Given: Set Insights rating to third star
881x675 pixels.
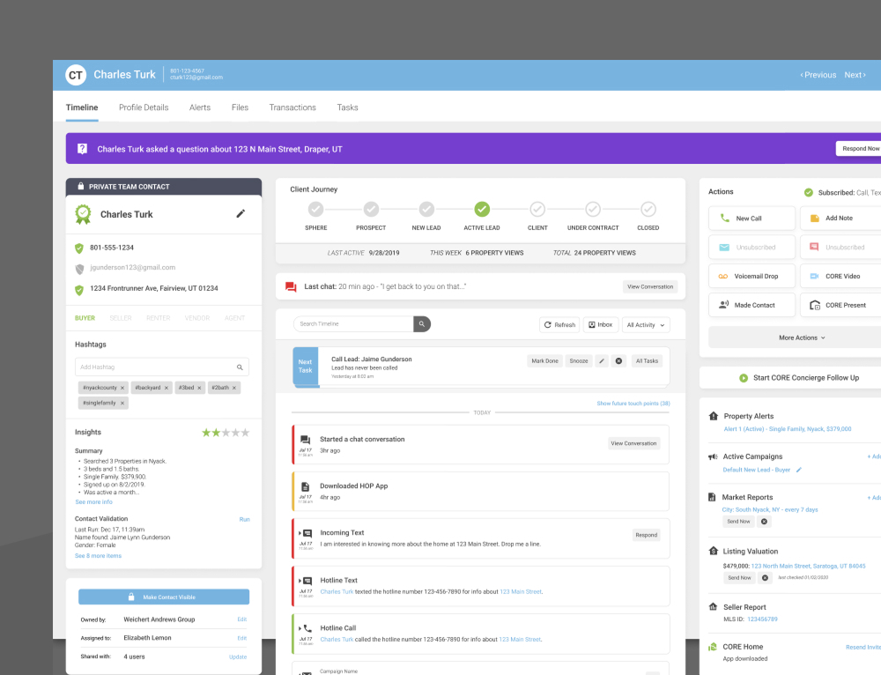Looking at the screenshot, I should 226,433.
